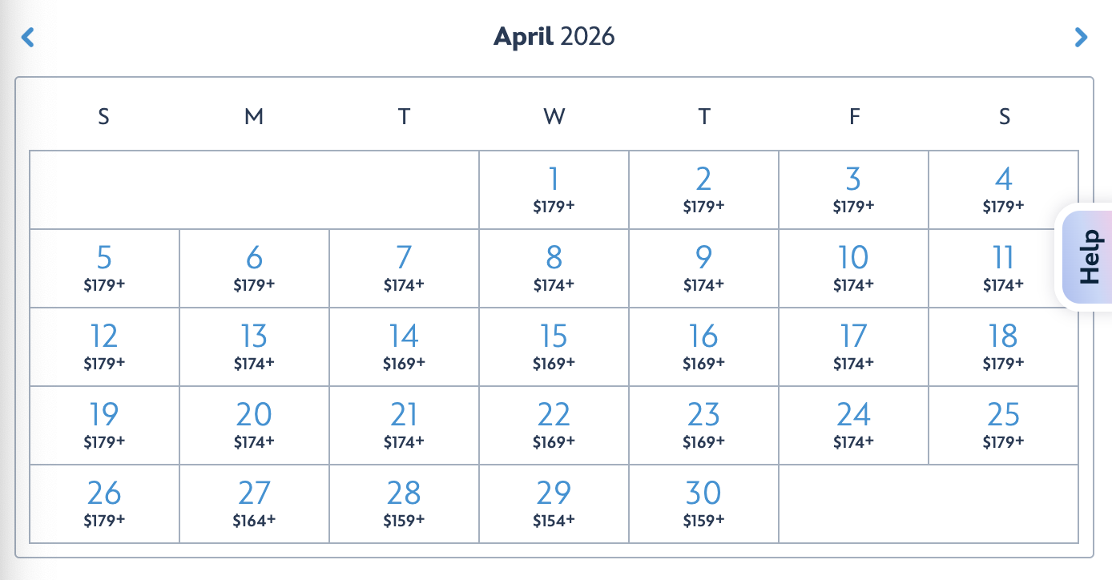Click April 10 priced $174+
Image resolution: width=1112 pixels, height=580 pixels.
coord(853,268)
